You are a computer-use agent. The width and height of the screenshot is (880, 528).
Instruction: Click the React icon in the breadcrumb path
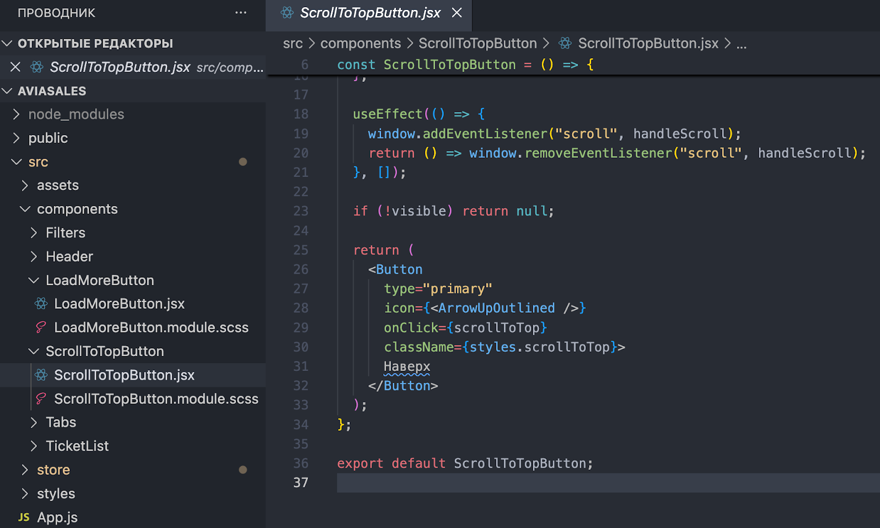coord(565,43)
